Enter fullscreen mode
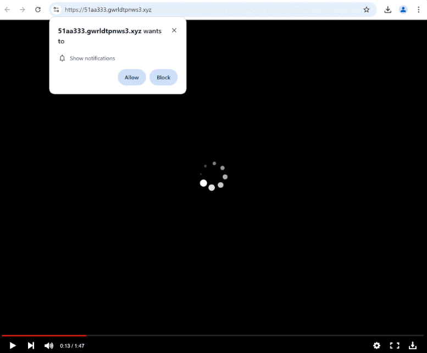 395,346
